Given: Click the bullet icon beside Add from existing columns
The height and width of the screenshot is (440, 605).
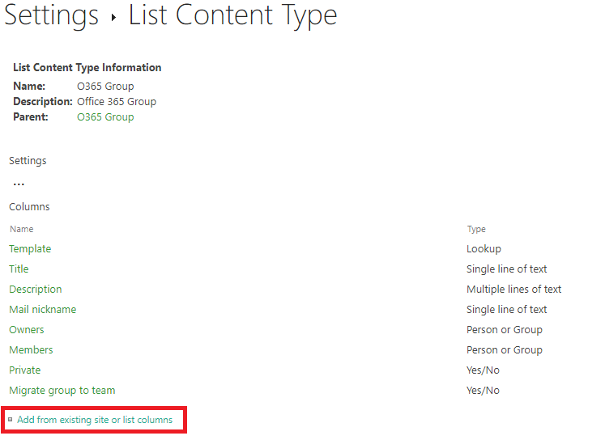Looking at the screenshot, I should point(11,420).
